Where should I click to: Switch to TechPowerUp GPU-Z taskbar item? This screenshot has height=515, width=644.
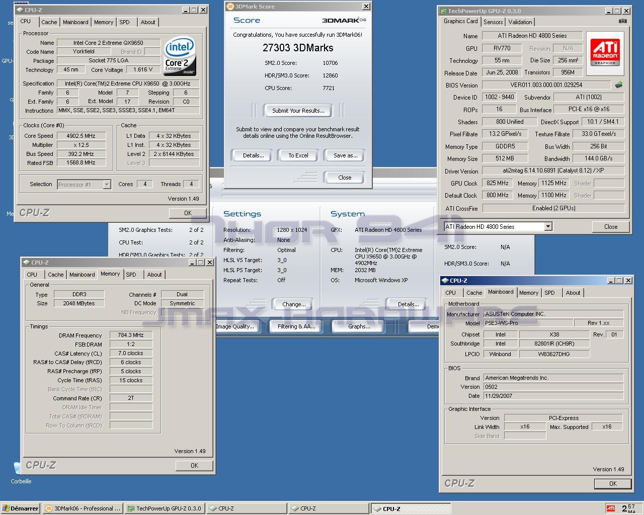[x=165, y=508]
